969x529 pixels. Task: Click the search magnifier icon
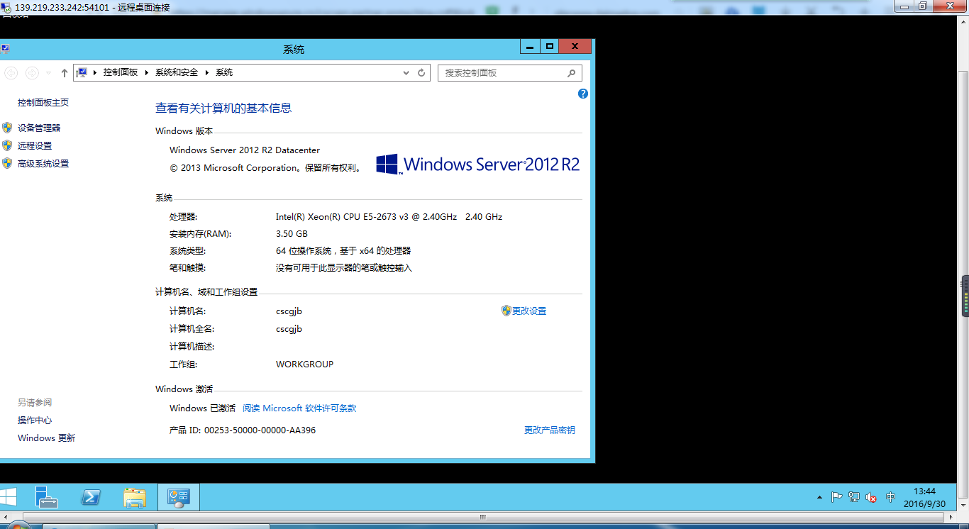[x=571, y=73]
